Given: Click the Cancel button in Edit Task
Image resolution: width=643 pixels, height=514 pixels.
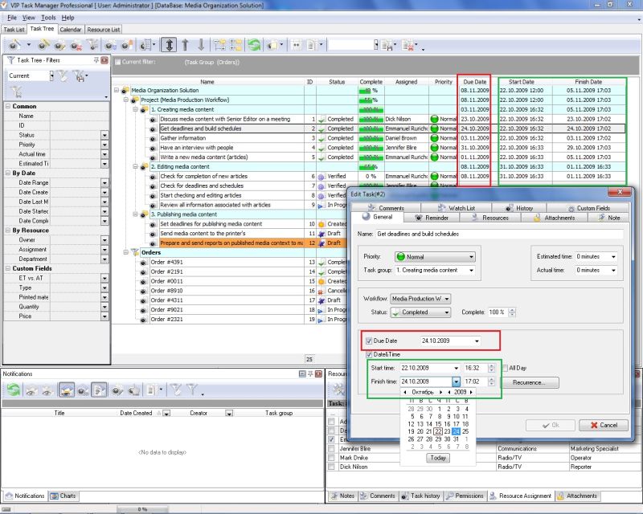Looking at the screenshot, I should pyautogui.click(x=604, y=425).
